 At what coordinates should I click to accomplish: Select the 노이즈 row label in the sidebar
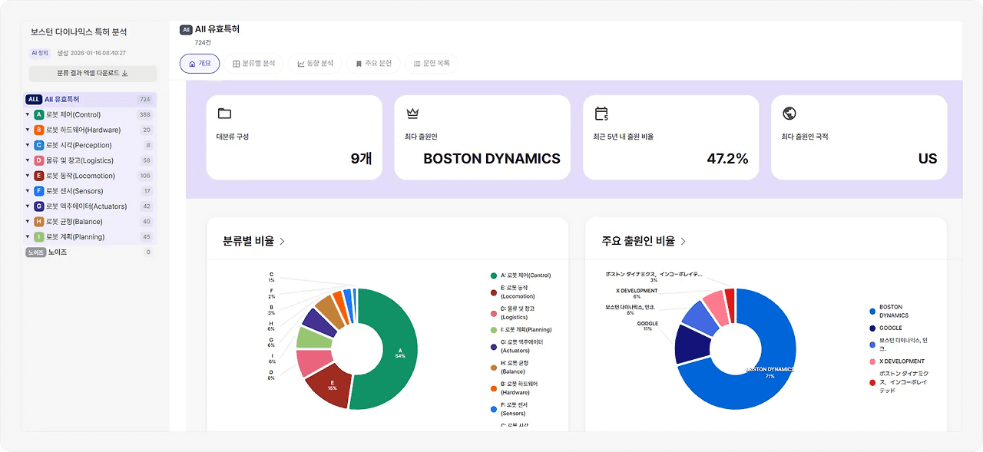click(58, 252)
